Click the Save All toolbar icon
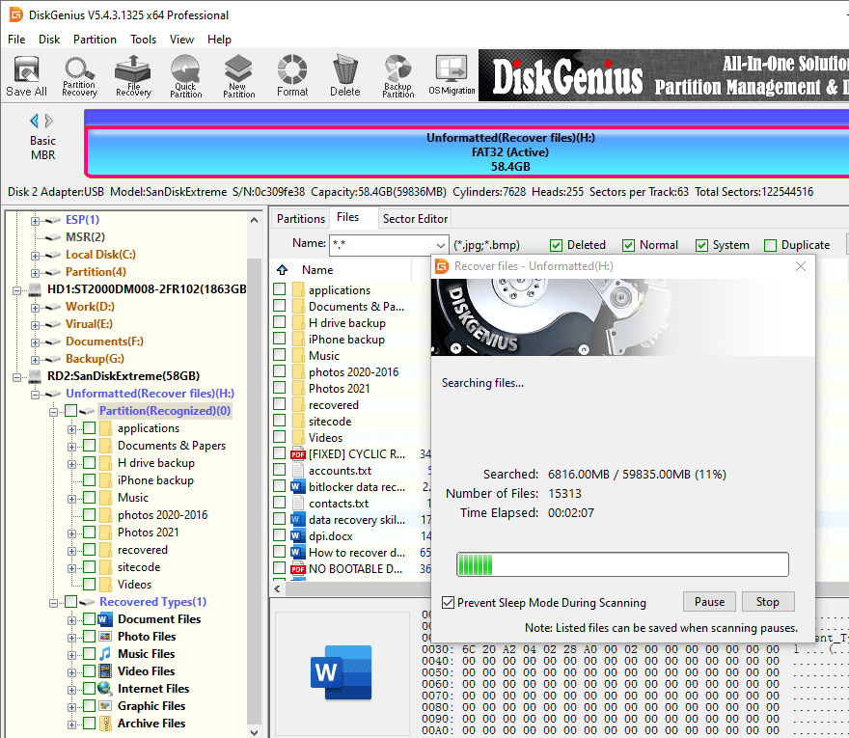This screenshot has height=738, width=849. click(26, 76)
